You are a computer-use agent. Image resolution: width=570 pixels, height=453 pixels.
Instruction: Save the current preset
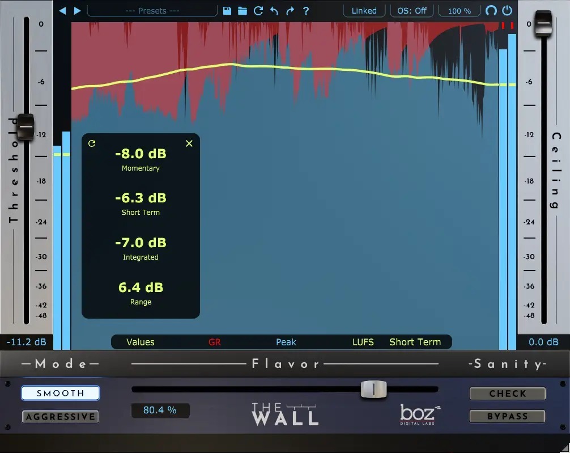click(227, 10)
